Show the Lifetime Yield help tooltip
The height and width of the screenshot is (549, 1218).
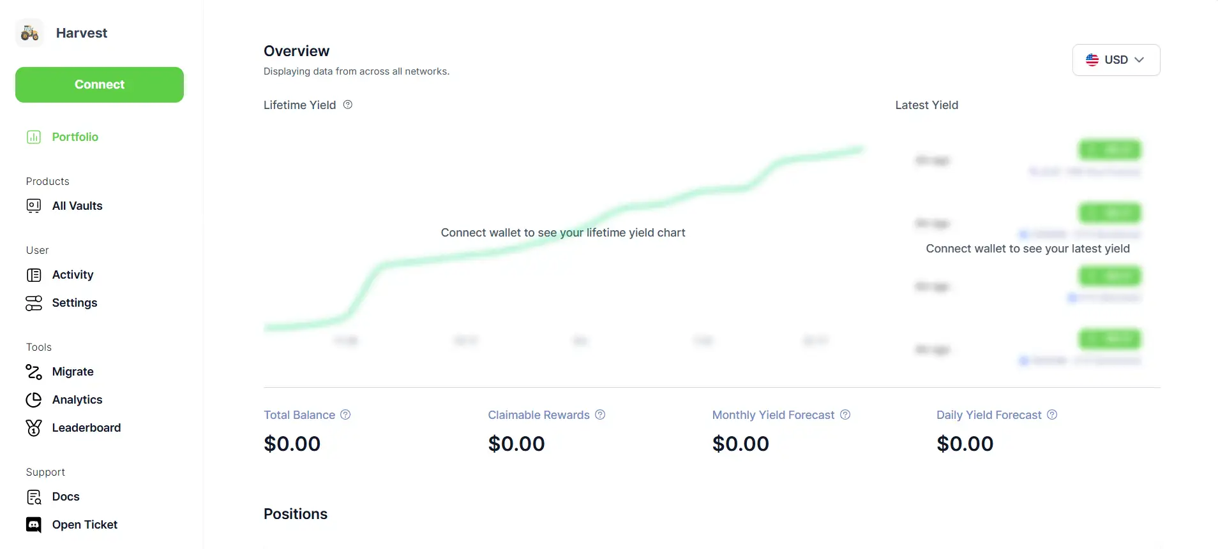coord(348,105)
